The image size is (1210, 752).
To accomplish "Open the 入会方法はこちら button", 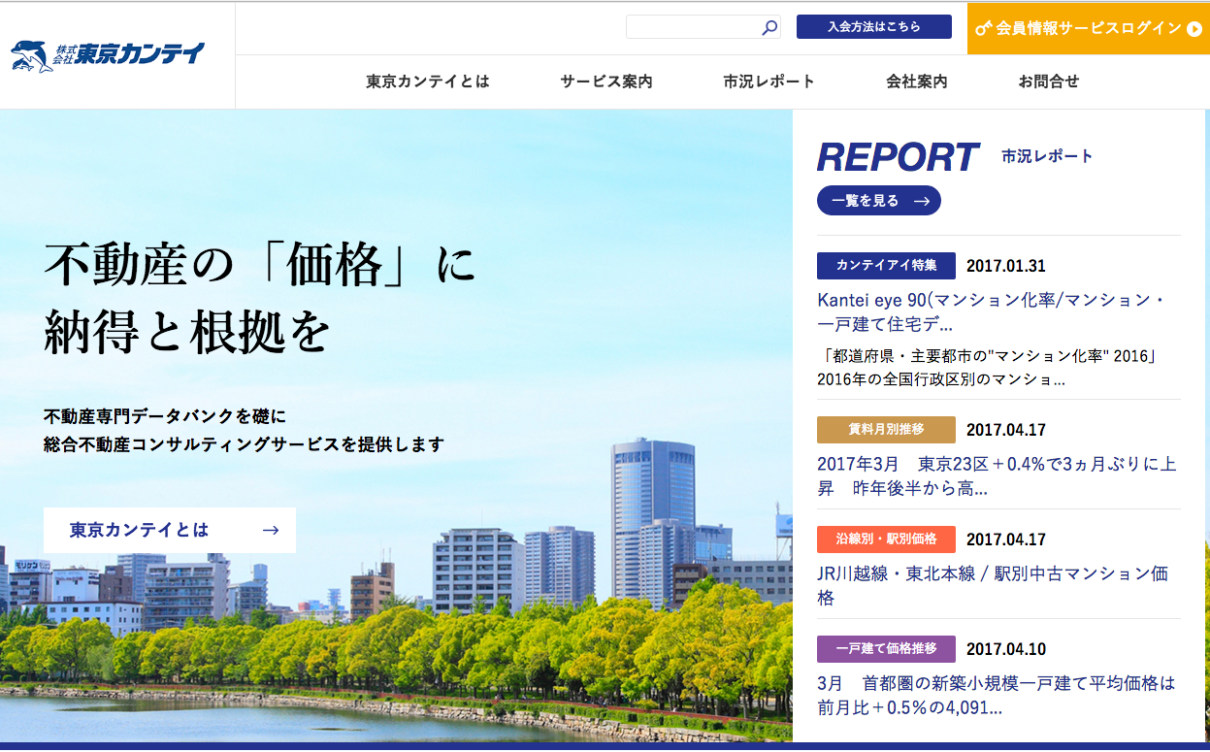I will 873,27.
